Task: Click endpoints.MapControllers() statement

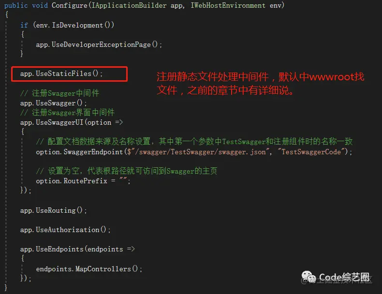Action: tap(89, 269)
